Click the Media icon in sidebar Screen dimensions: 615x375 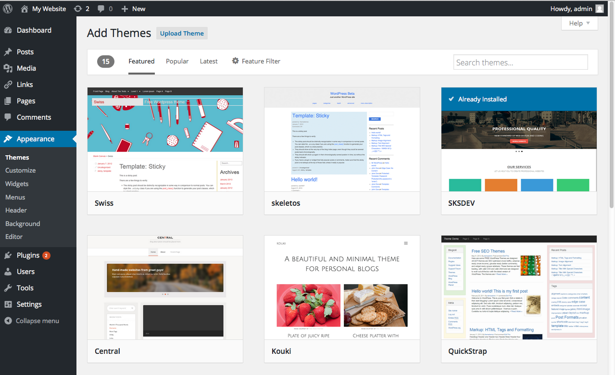pyautogui.click(x=8, y=68)
